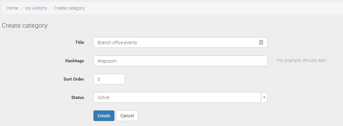This screenshot has height=126, width=343.
Task: Click the #art example hashtag text
Action: [x=322, y=60]
